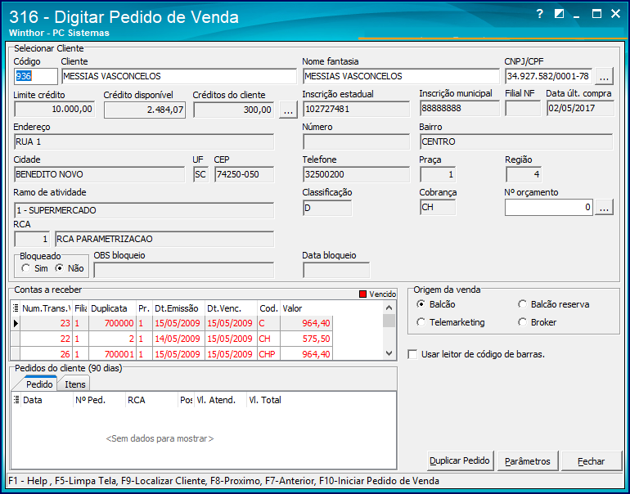630x494 pixels.
Task: Click Ramo de atividade field 1 - SUPERMERCADO
Action: pos(144,210)
